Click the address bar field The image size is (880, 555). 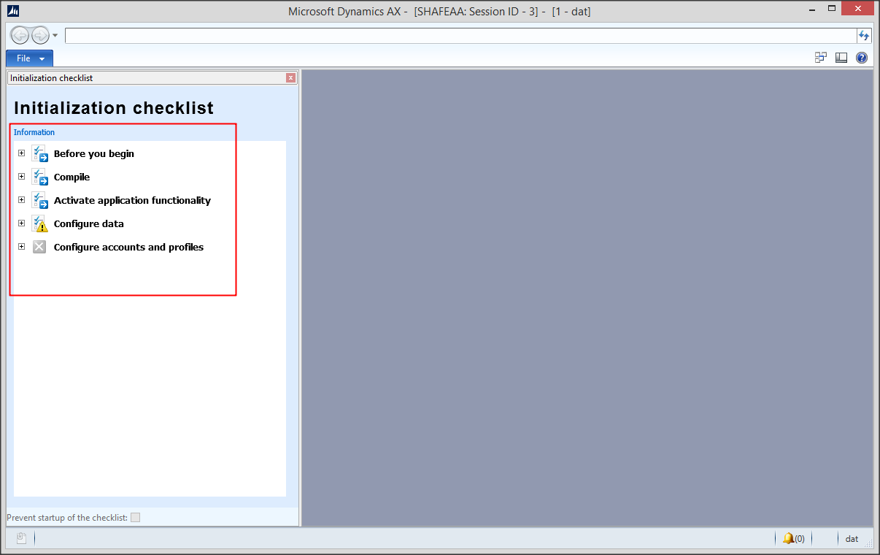tap(460, 36)
